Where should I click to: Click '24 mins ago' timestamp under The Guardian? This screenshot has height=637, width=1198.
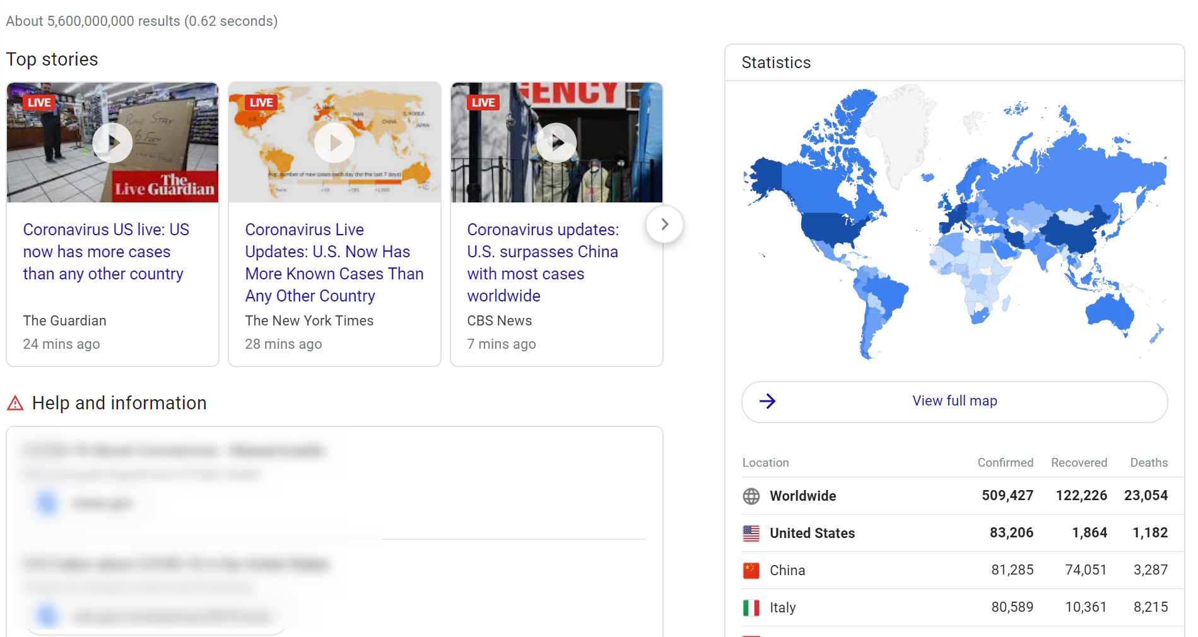coord(61,344)
